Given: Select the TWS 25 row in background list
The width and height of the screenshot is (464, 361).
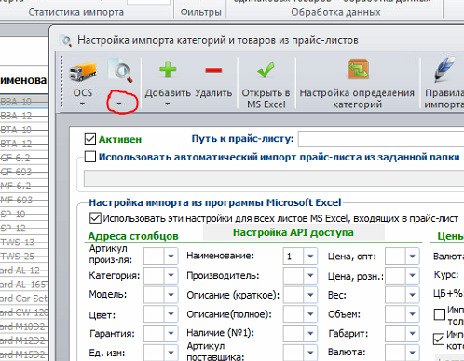Looking at the screenshot, I should (24, 257).
